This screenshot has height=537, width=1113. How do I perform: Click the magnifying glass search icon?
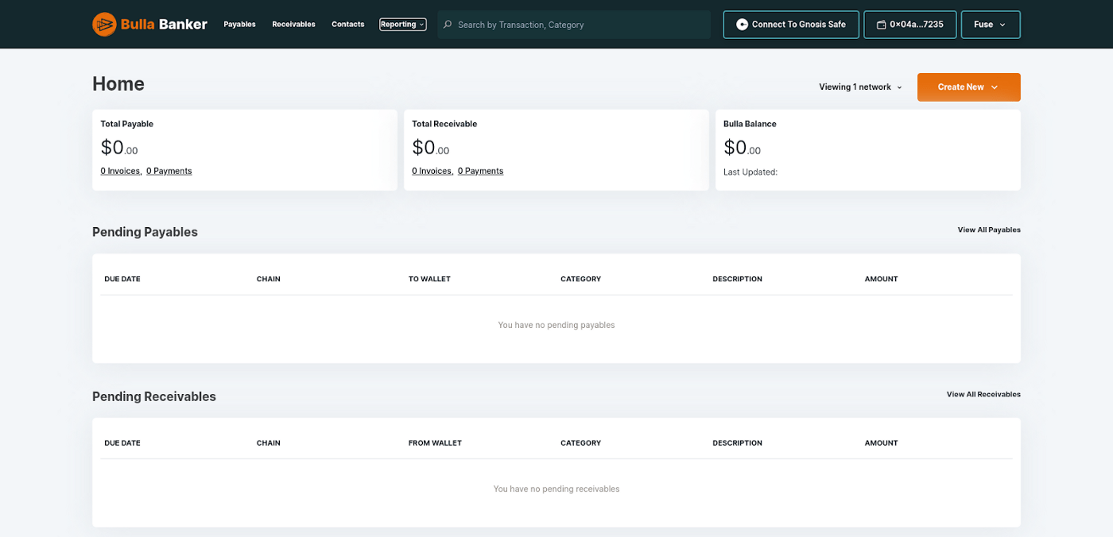(447, 25)
